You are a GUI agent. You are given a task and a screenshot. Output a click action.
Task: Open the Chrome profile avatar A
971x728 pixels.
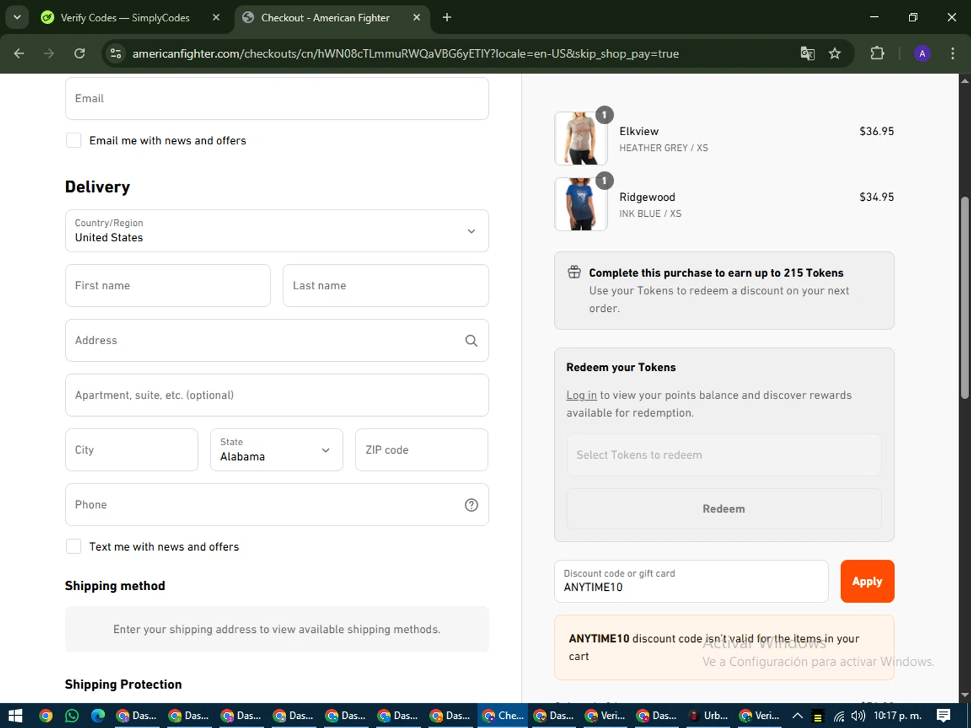point(922,54)
